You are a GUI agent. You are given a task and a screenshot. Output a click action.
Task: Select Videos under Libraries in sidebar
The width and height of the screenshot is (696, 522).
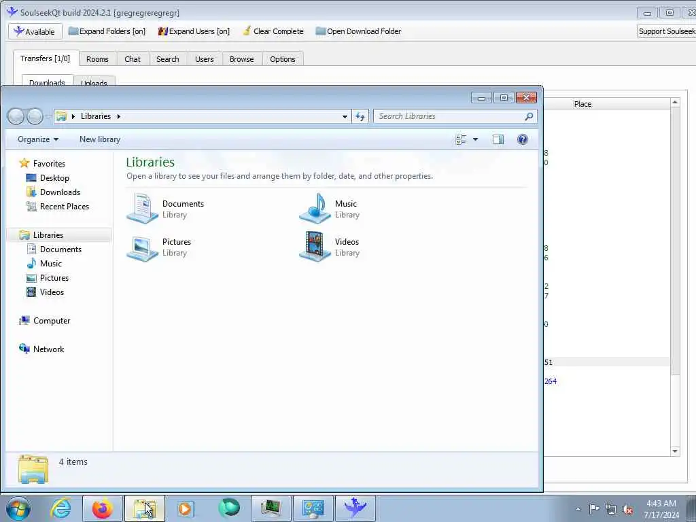pyautogui.click(x=52, y=292)
